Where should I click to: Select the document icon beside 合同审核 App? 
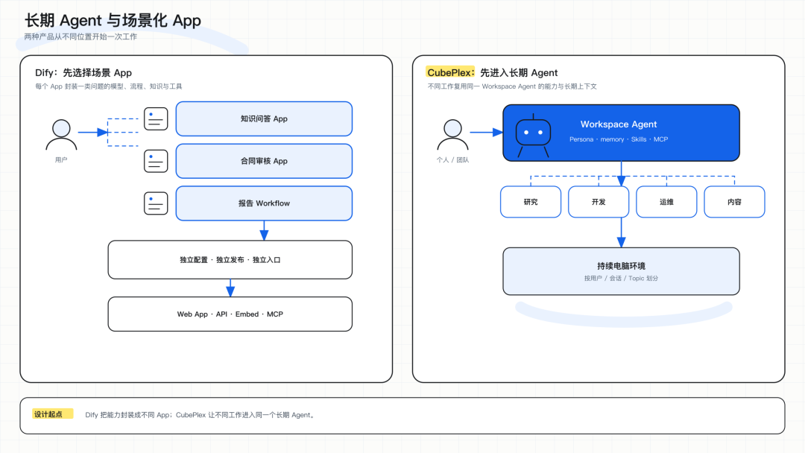point(156,161)
